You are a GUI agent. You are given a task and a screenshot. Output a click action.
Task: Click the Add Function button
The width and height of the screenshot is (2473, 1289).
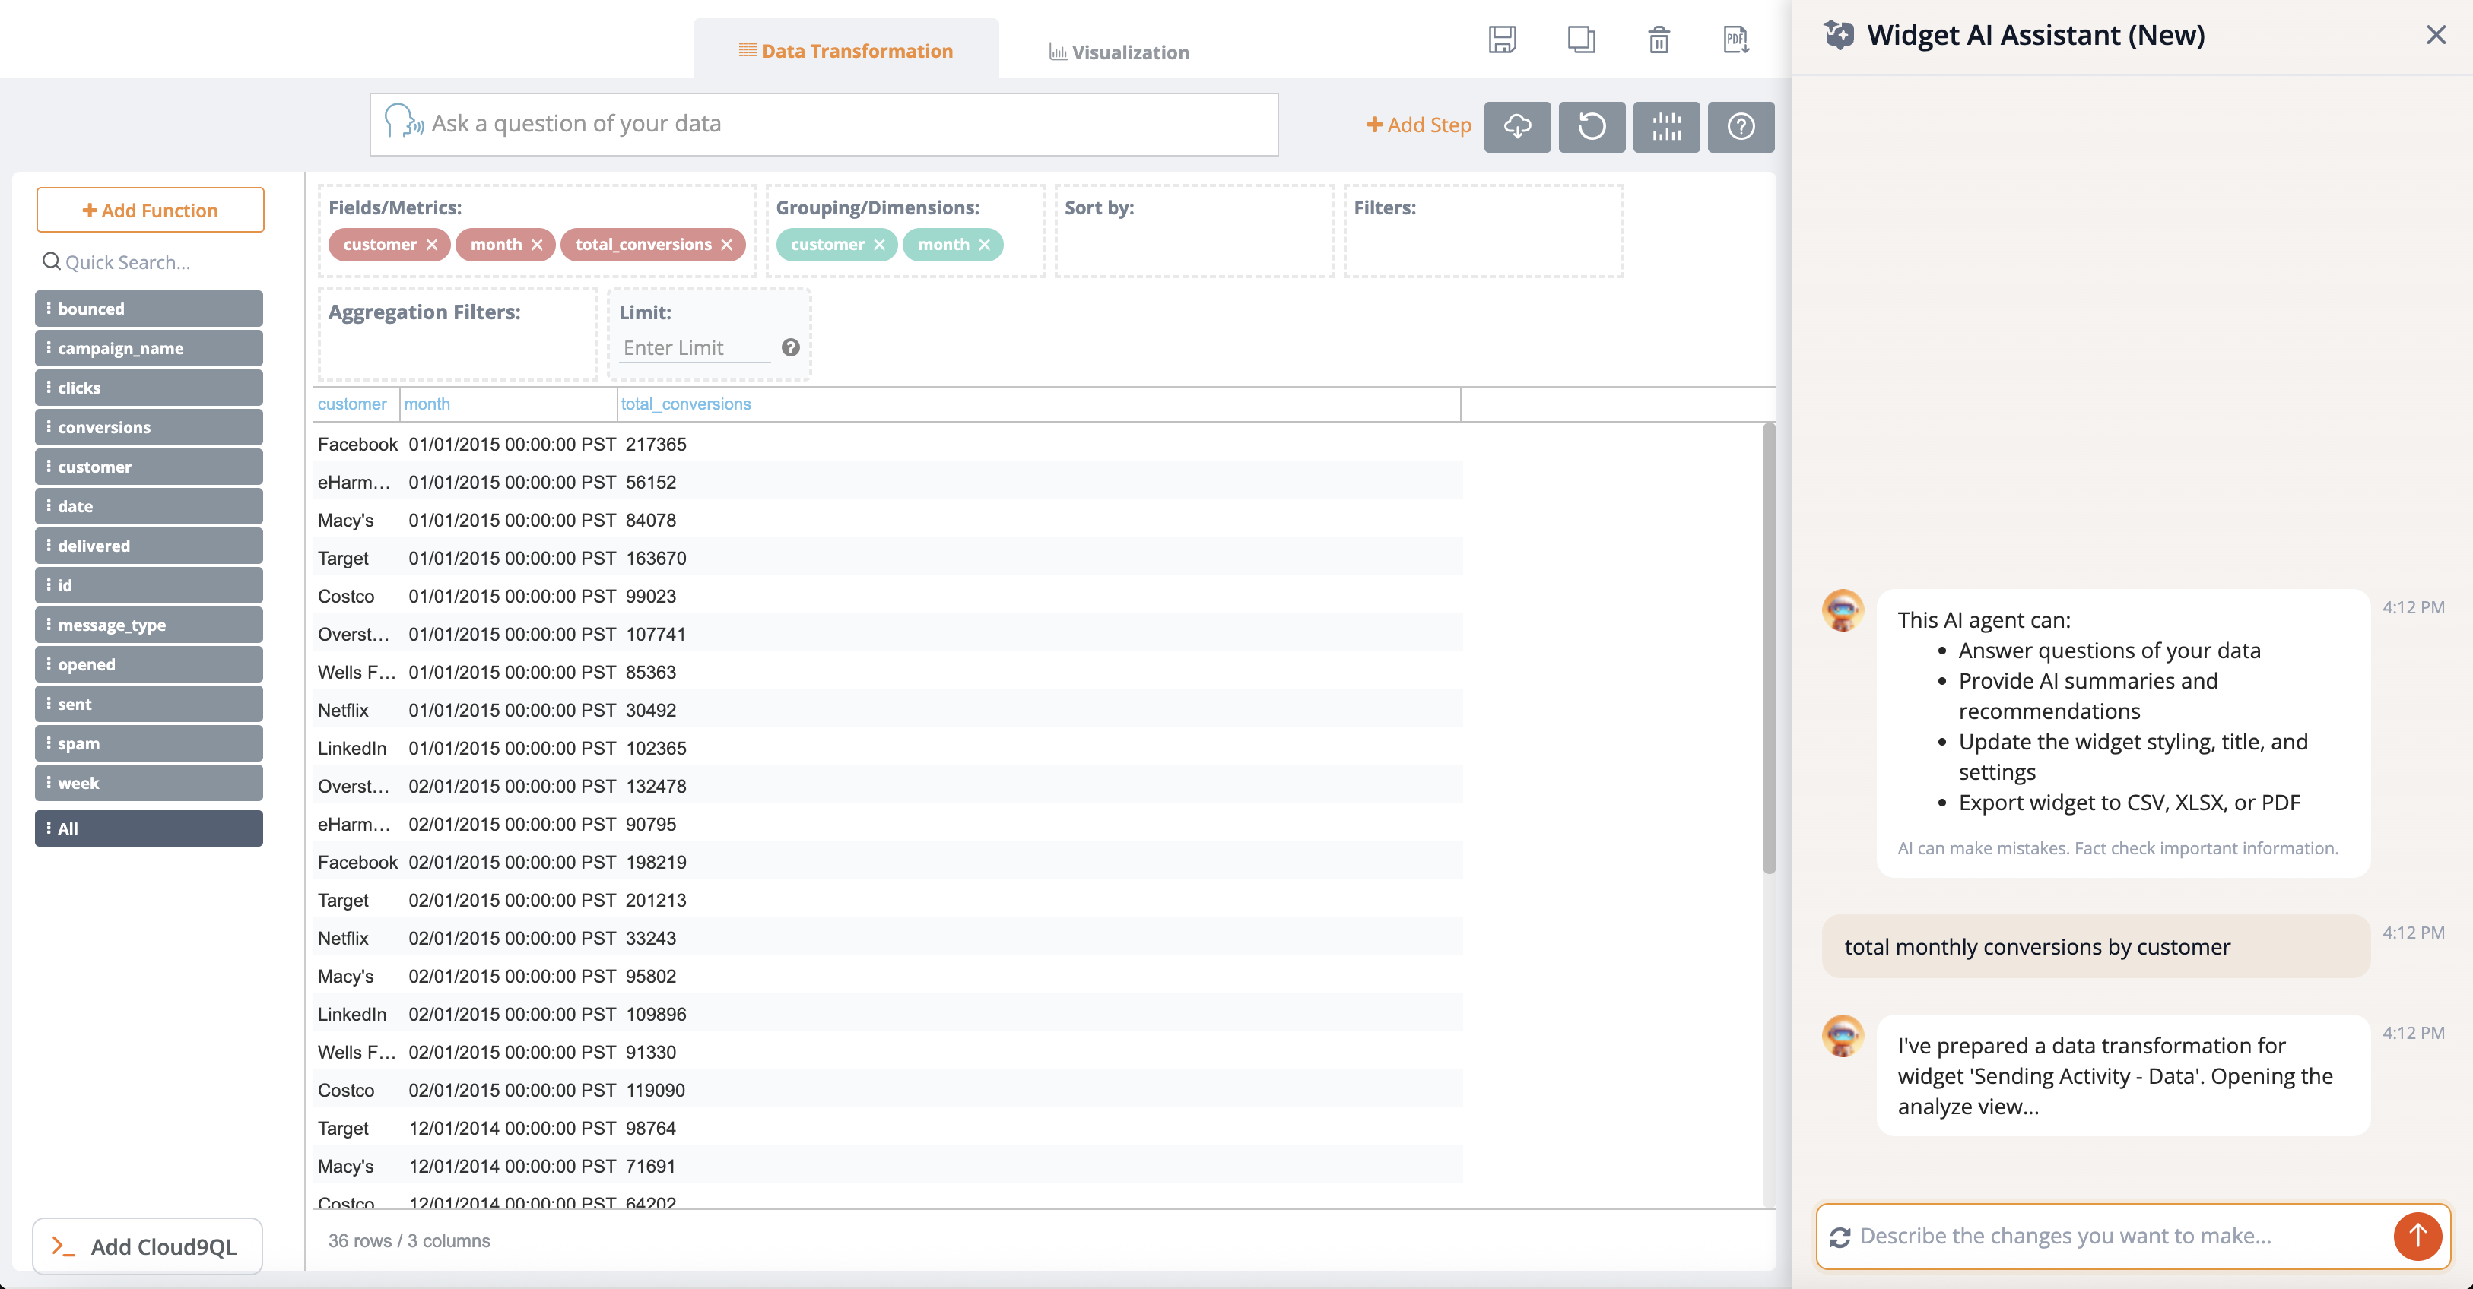(x=150, y=211)
